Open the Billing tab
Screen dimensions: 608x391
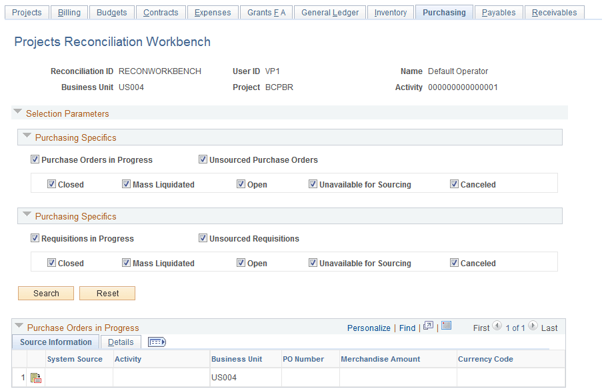coord(69,11)
